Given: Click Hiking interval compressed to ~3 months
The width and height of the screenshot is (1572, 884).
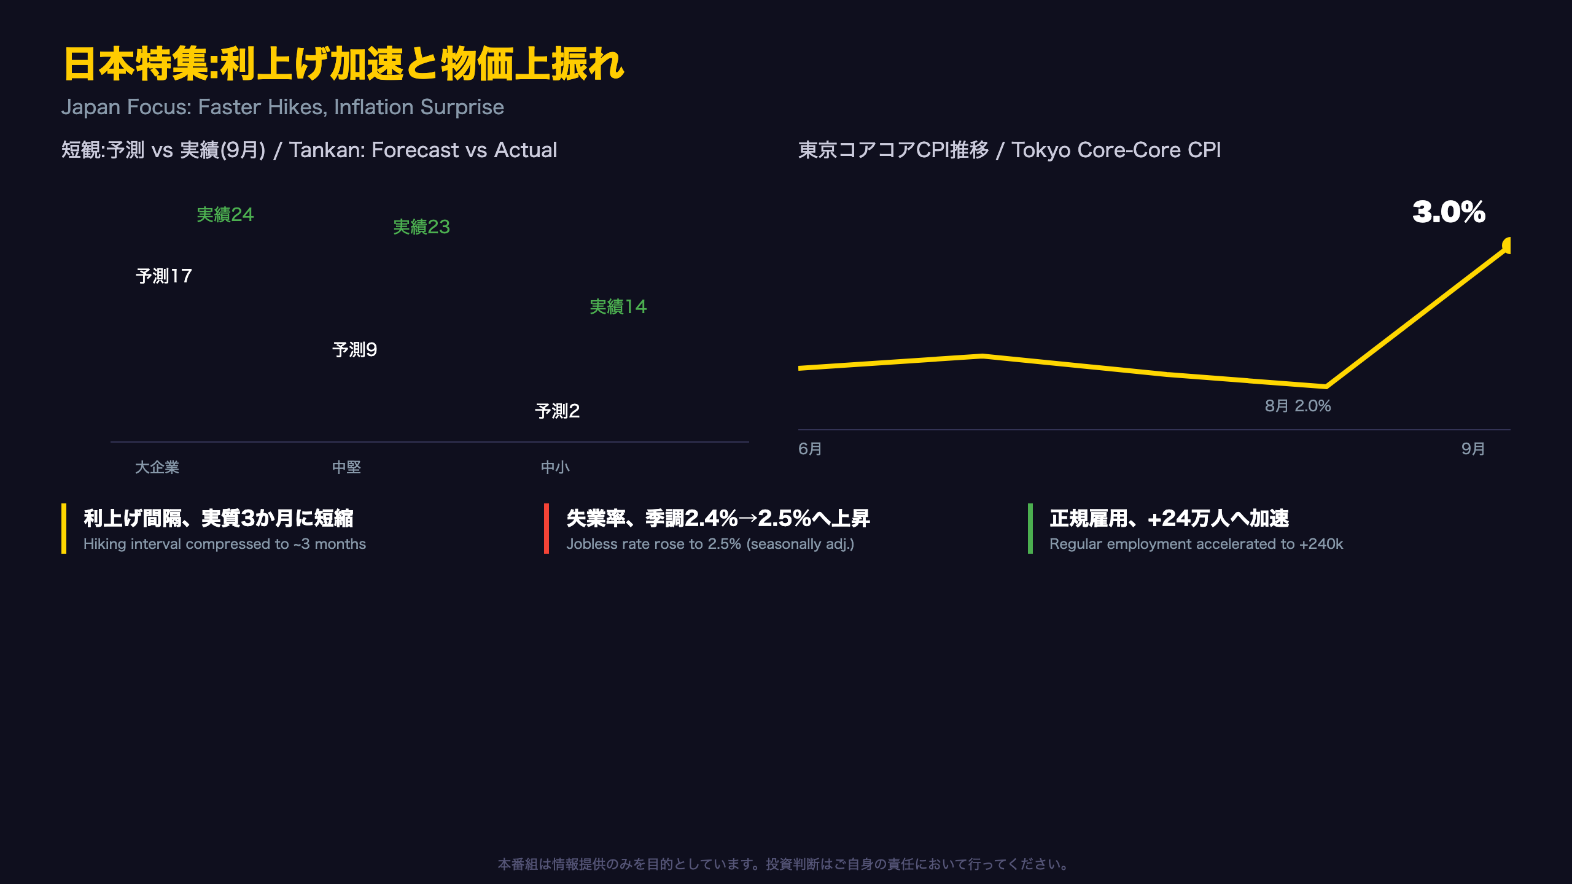Looking at the screenshot, I should (225, 544).
